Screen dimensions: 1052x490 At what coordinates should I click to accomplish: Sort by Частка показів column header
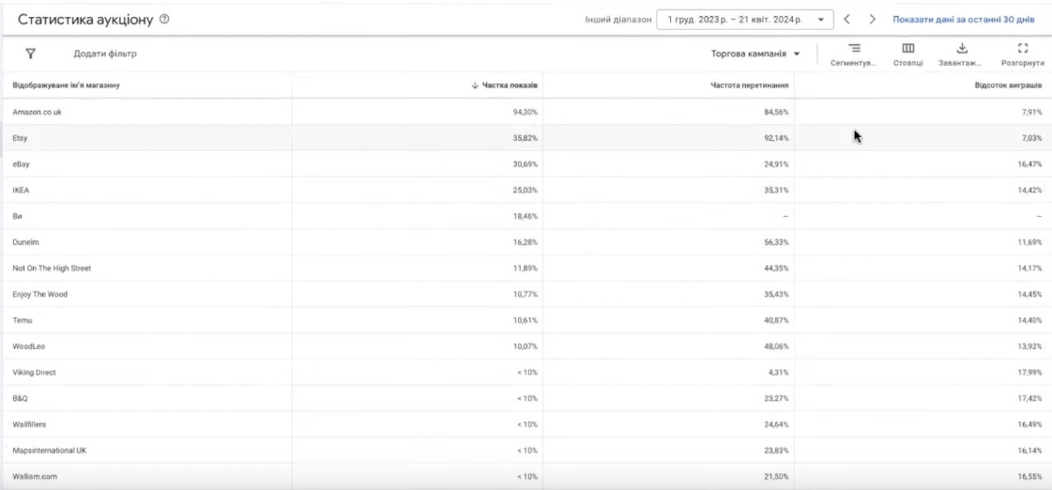pos(505,85)
